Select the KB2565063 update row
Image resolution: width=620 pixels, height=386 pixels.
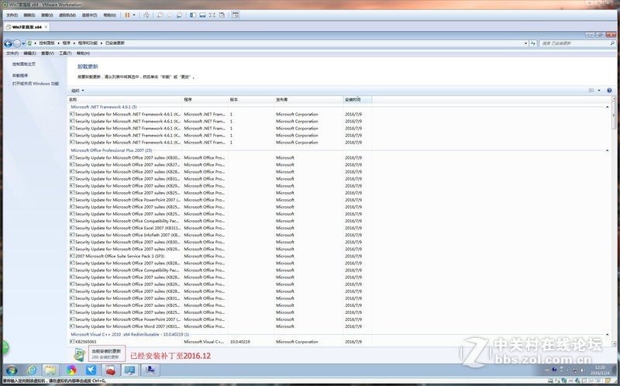[220, 342]
